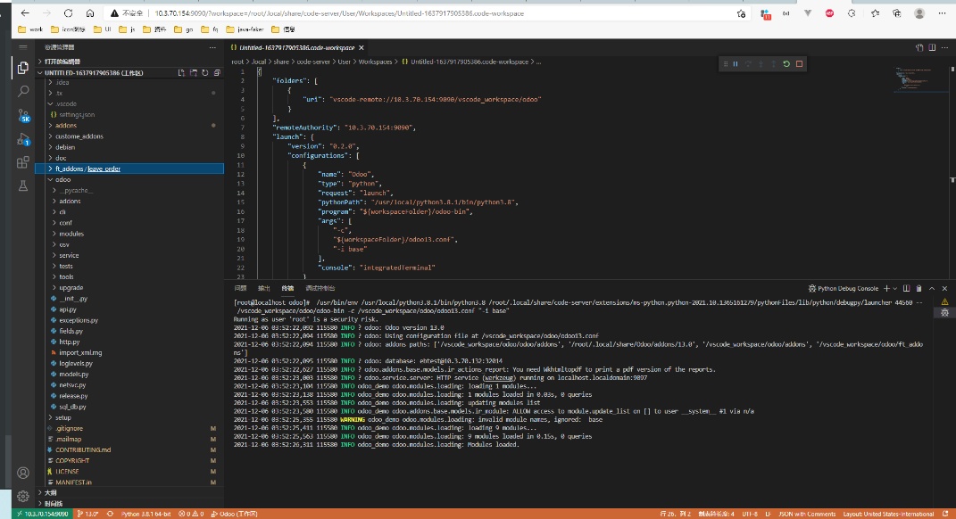Open changes icon in editor title bar
The width and height of the screenshot is (956, 519).
(919, 47)
